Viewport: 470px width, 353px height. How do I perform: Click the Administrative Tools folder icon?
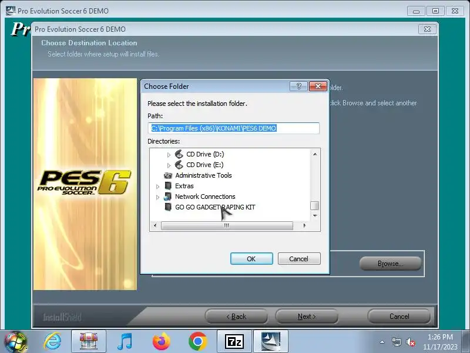tap(168, 175)
